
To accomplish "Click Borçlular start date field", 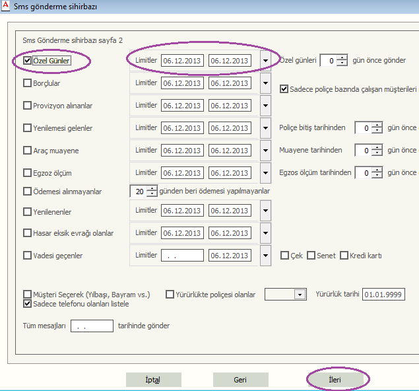I will pos(182,83).
